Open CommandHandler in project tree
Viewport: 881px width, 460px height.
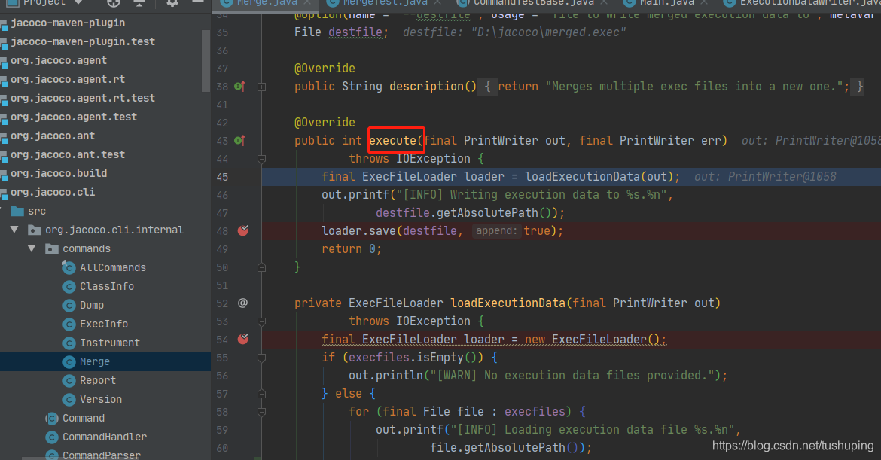pyautogui.click(x=105, y=437)
